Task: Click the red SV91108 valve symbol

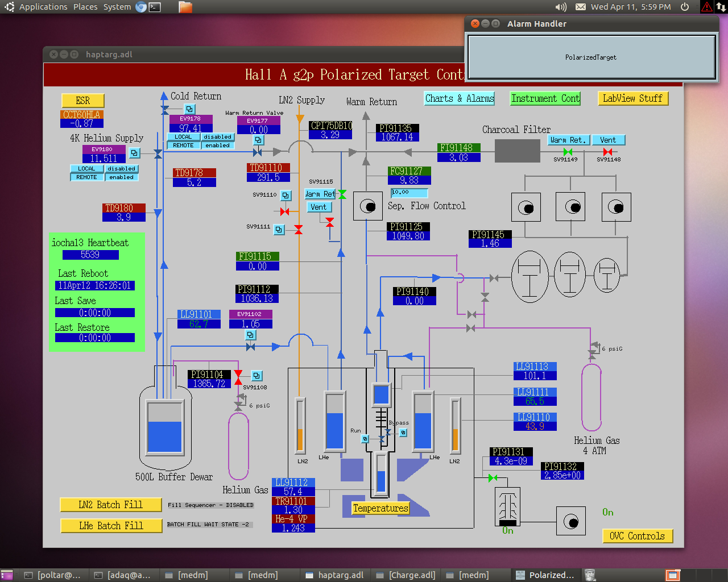Action: click(238, 376)
